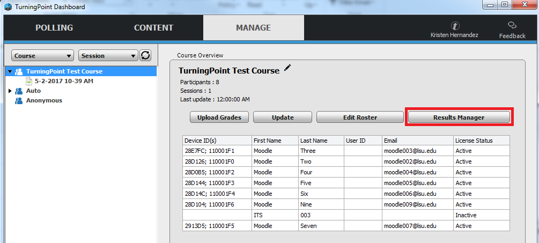Click the refresh icon beside Session dropdown
This screenshot has height=243, width=539.
[145, 55]
